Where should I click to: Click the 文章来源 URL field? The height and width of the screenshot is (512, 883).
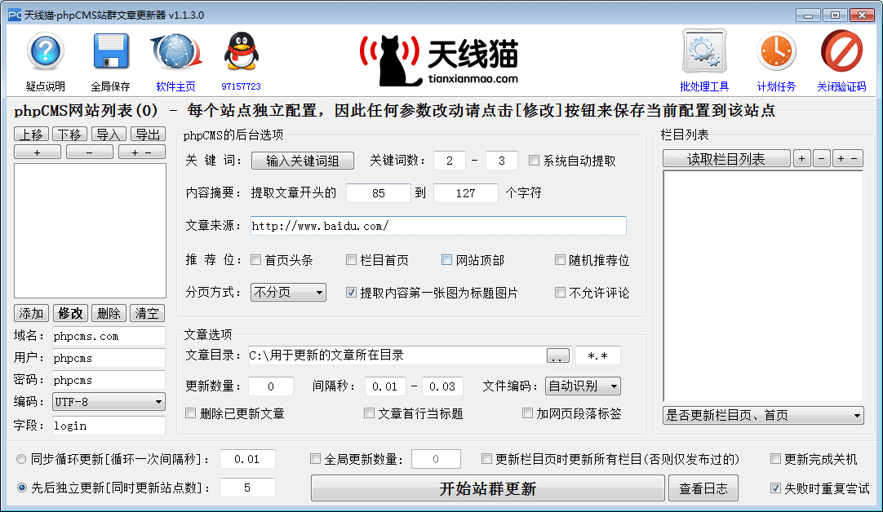(438, 226)
